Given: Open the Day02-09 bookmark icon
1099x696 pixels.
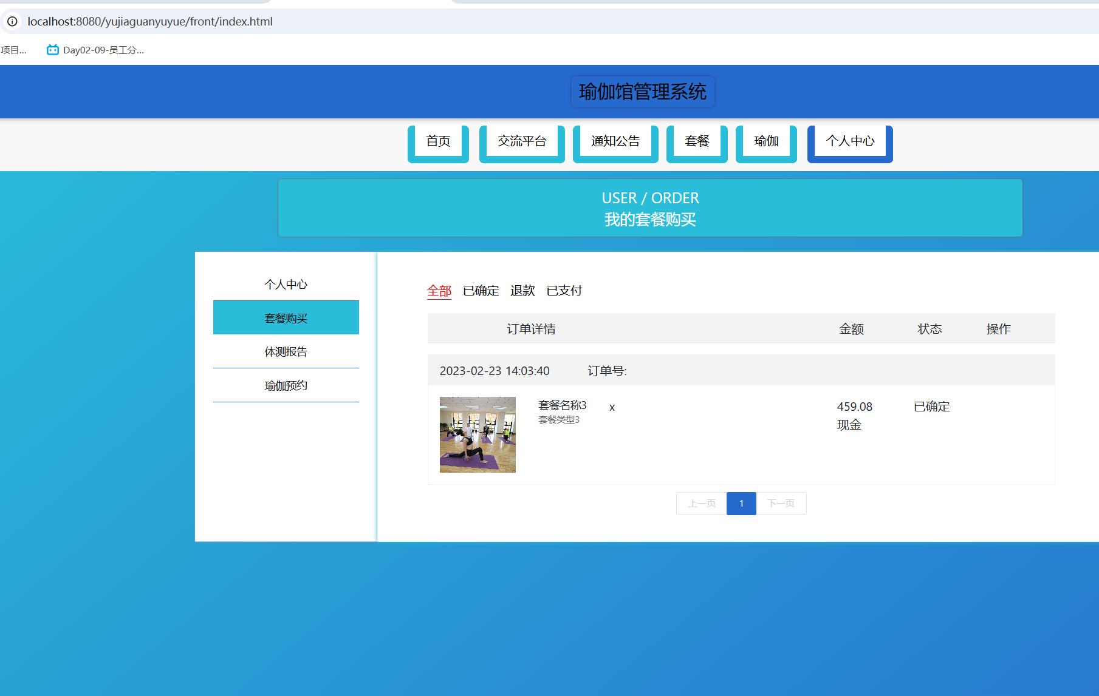Looking at the screenshot, I should [x=53, y=50].
